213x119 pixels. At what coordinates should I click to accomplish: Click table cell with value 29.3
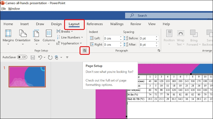(x=199, y=99)
